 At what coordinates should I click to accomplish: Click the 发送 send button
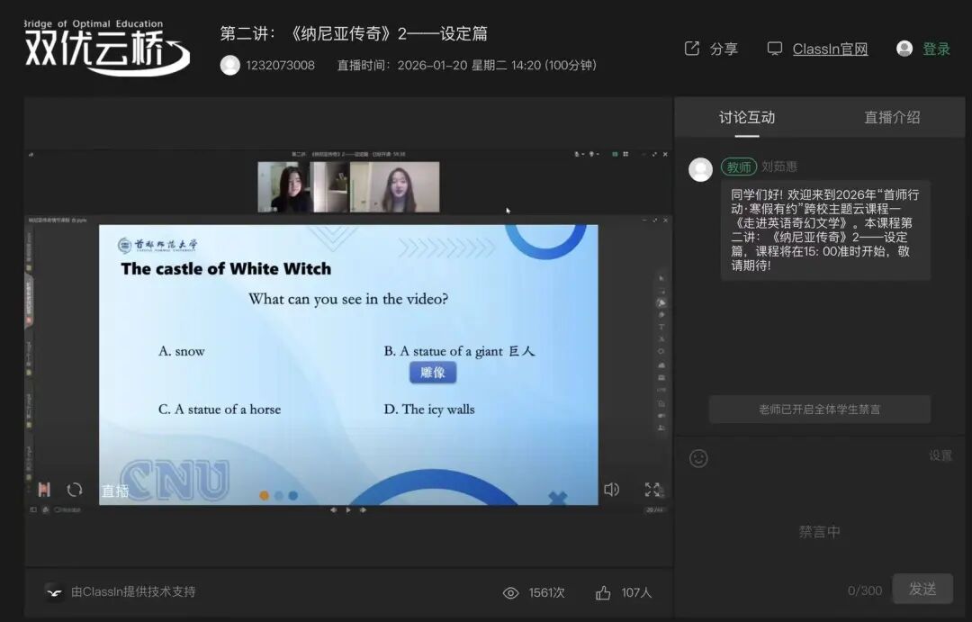pyautogui.click(x=922, y=589)
